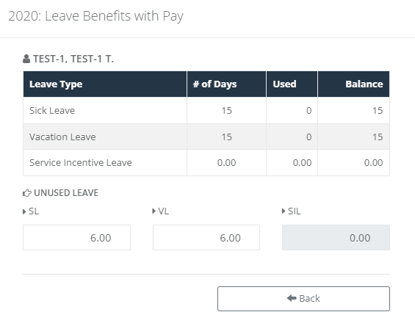Click the Sick Leave balance value
This screenshot has height=323, width=415.
(x=378, y=110)
